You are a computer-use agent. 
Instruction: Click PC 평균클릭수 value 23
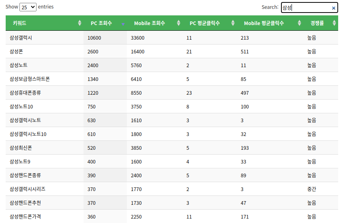click(x=189, y=93)
